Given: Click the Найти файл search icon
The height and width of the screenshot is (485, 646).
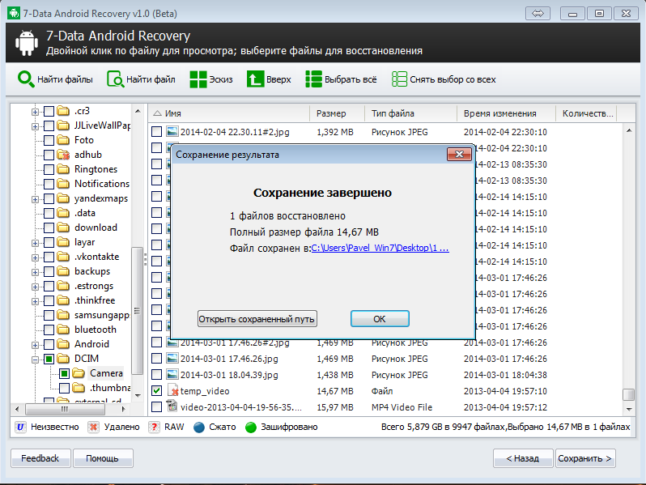Looking at the screenshot, I should coord(115,79).
